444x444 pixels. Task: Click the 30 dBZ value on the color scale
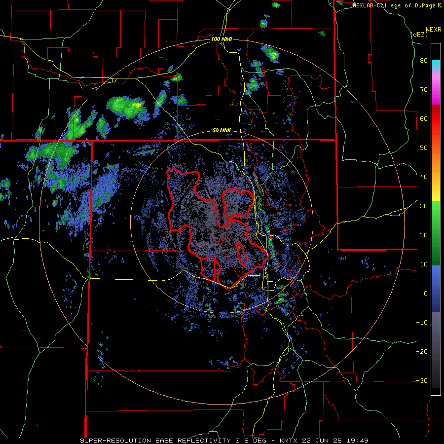424,206
